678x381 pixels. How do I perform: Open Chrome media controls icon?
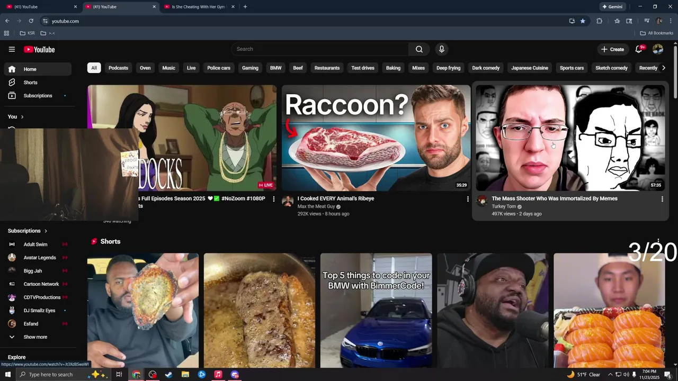tap(647, 21)
